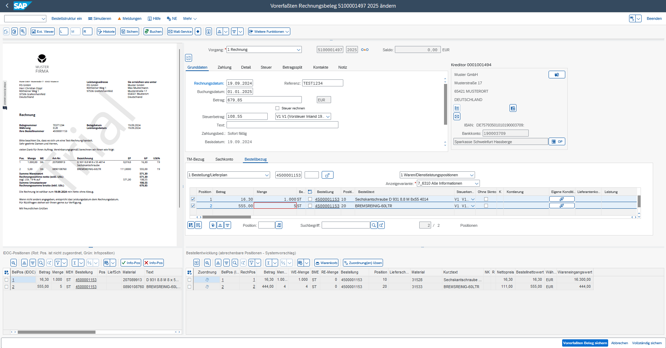Screen dimensions: 666x348
Task: Switch to the Detail tab
Action: (246, 67)
